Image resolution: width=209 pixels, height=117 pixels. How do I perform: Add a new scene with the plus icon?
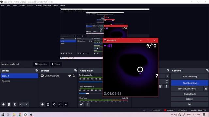click(x=3, y=104)
